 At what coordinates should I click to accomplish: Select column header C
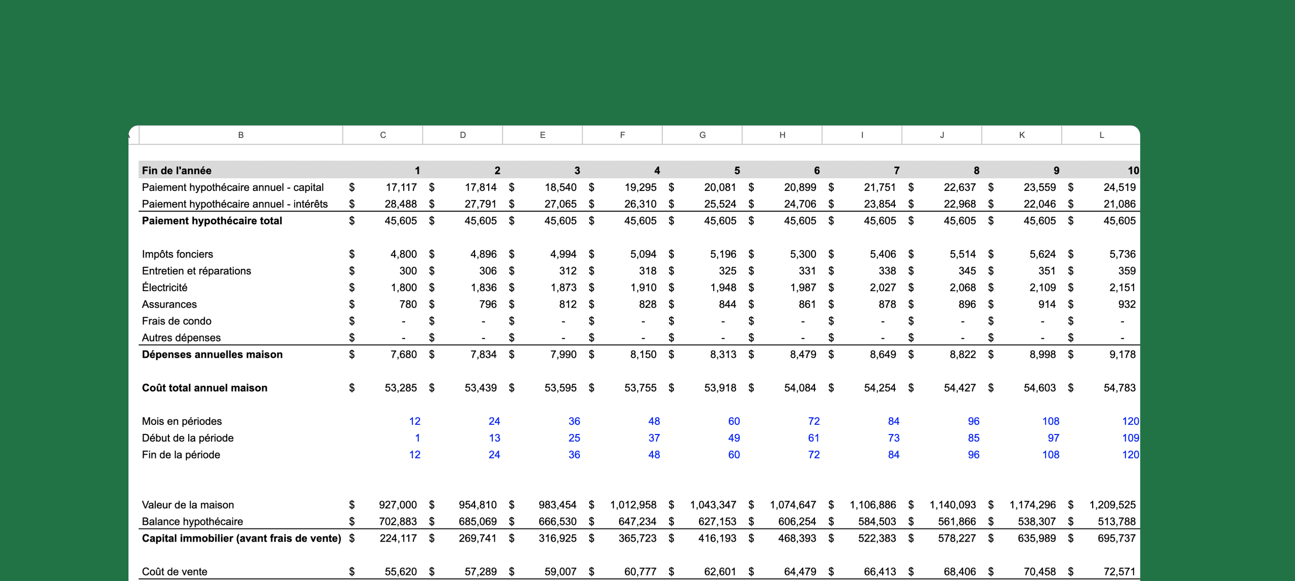383,135
